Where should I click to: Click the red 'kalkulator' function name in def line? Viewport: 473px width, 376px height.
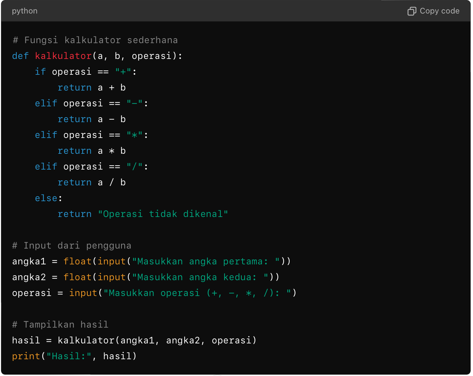(x=63, y=56)
